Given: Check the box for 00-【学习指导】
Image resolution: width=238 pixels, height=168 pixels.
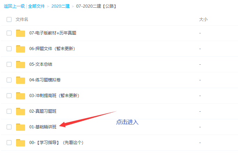Looking at the screenshot, I should coord(9,143).
